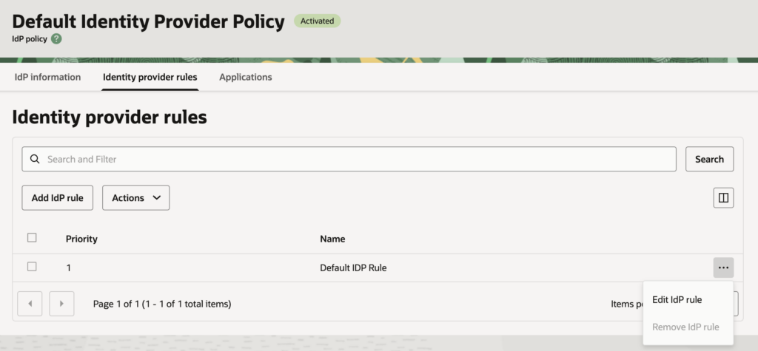Click the Default IDP Rule name
This screenshot has width=758, height=351.
point(353,267)
